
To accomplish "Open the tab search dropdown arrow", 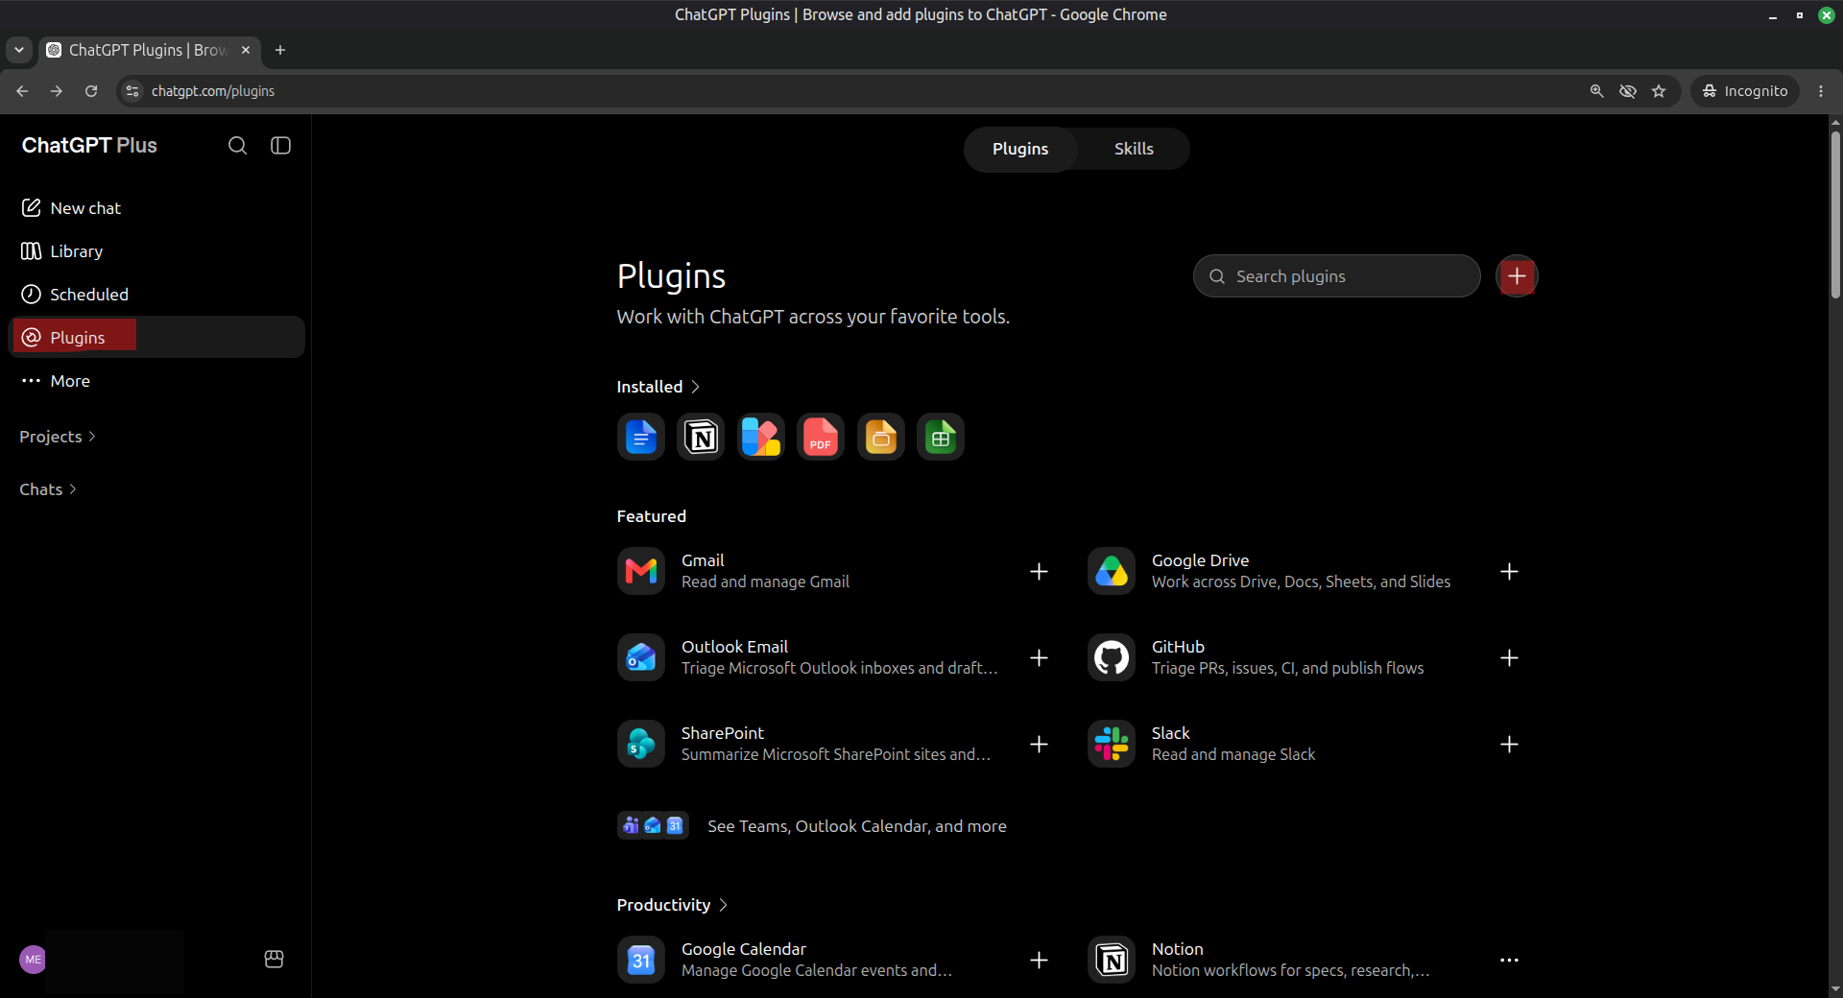I will pyautogui.click(x=19, y=50).
